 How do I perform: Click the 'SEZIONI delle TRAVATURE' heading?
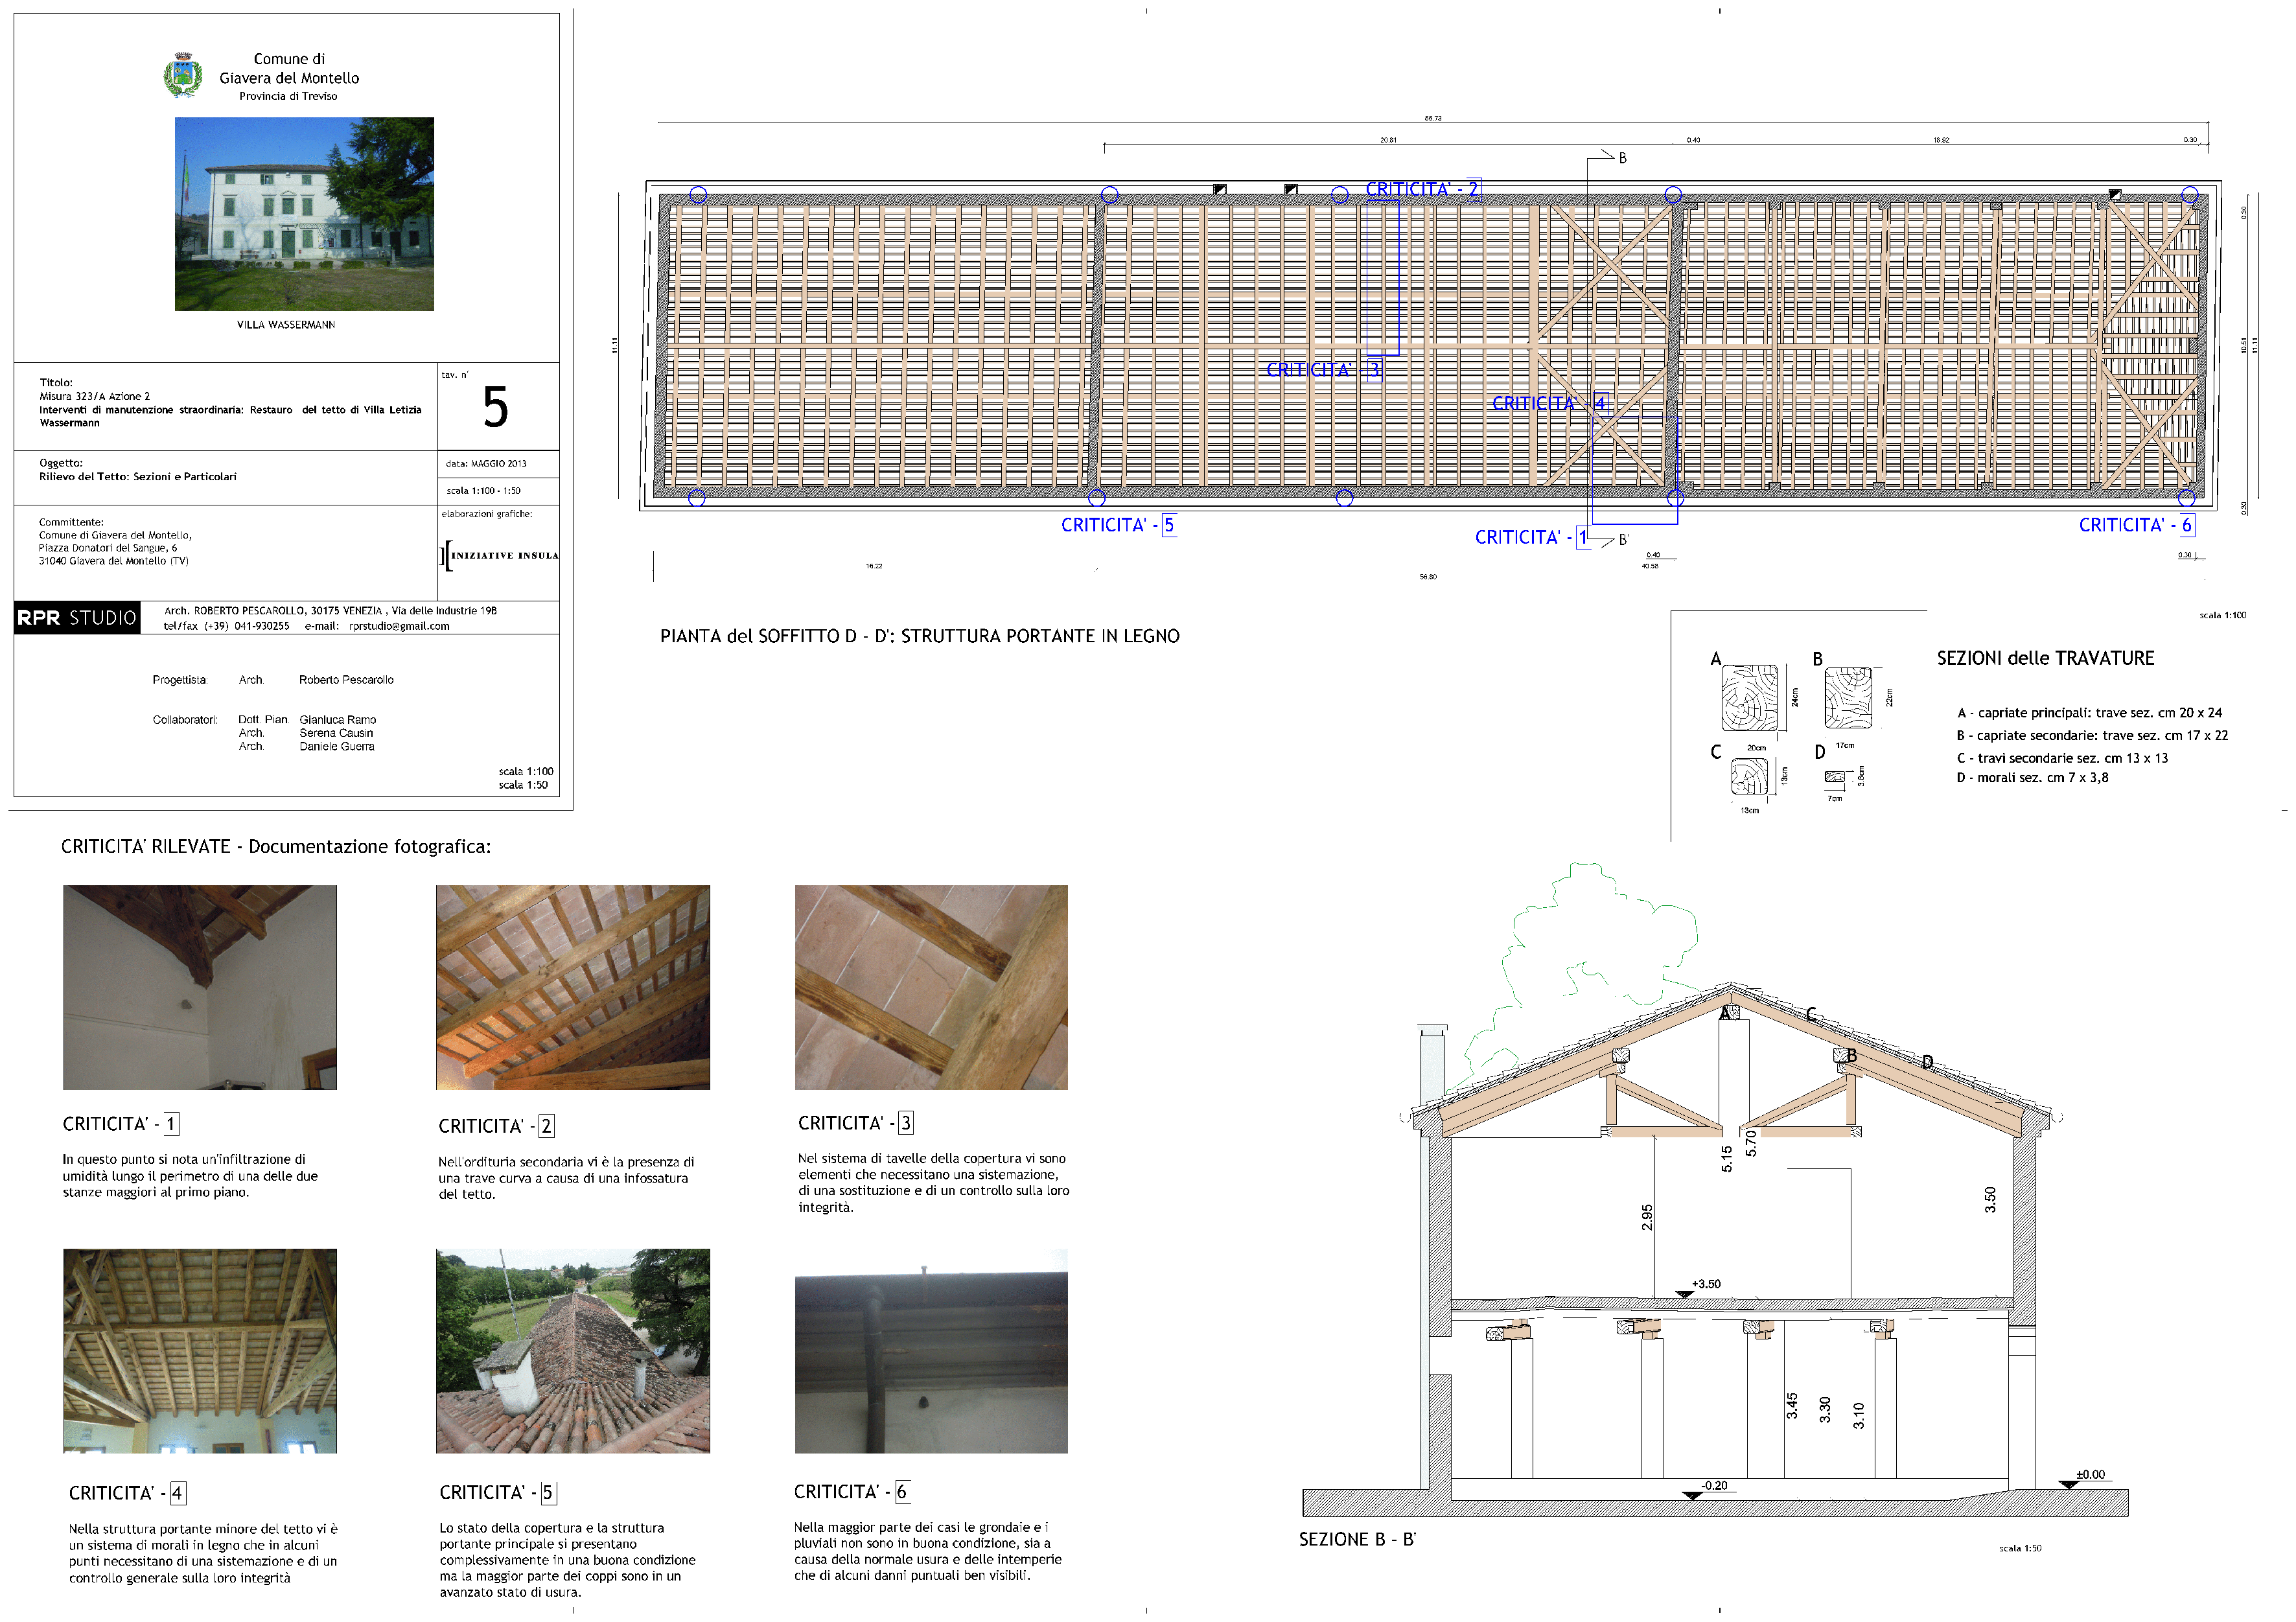2045,658
